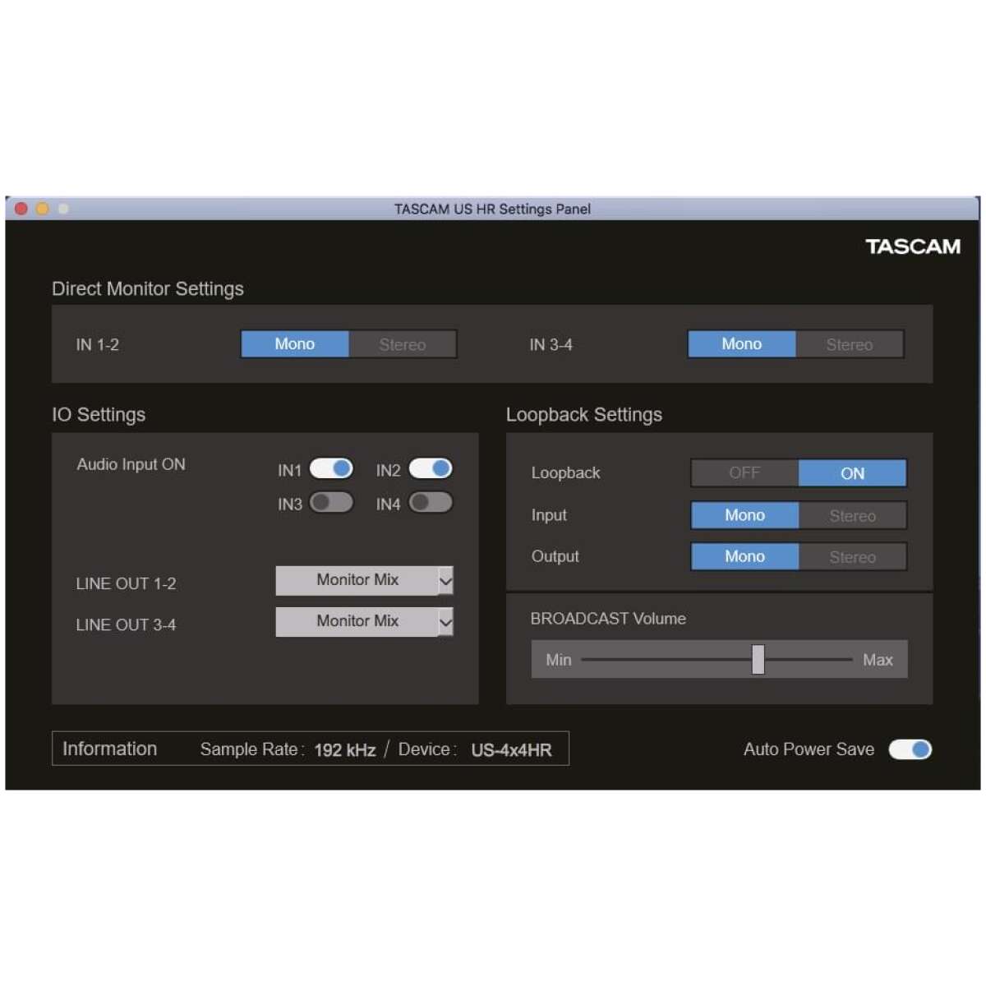
Task: Enable the IN3 audio input switch
Action: click(x=331, y=502)
